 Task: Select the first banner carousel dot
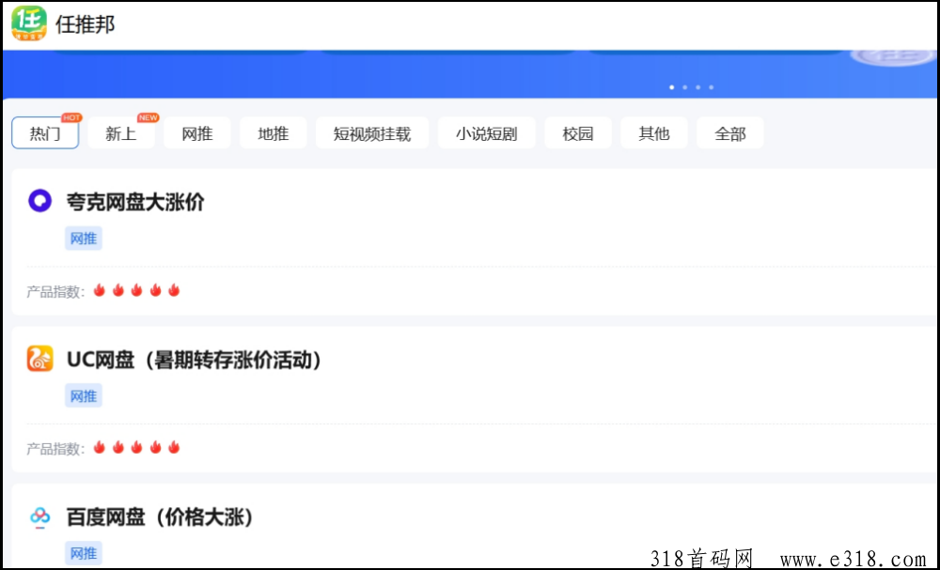coord(671,87)
